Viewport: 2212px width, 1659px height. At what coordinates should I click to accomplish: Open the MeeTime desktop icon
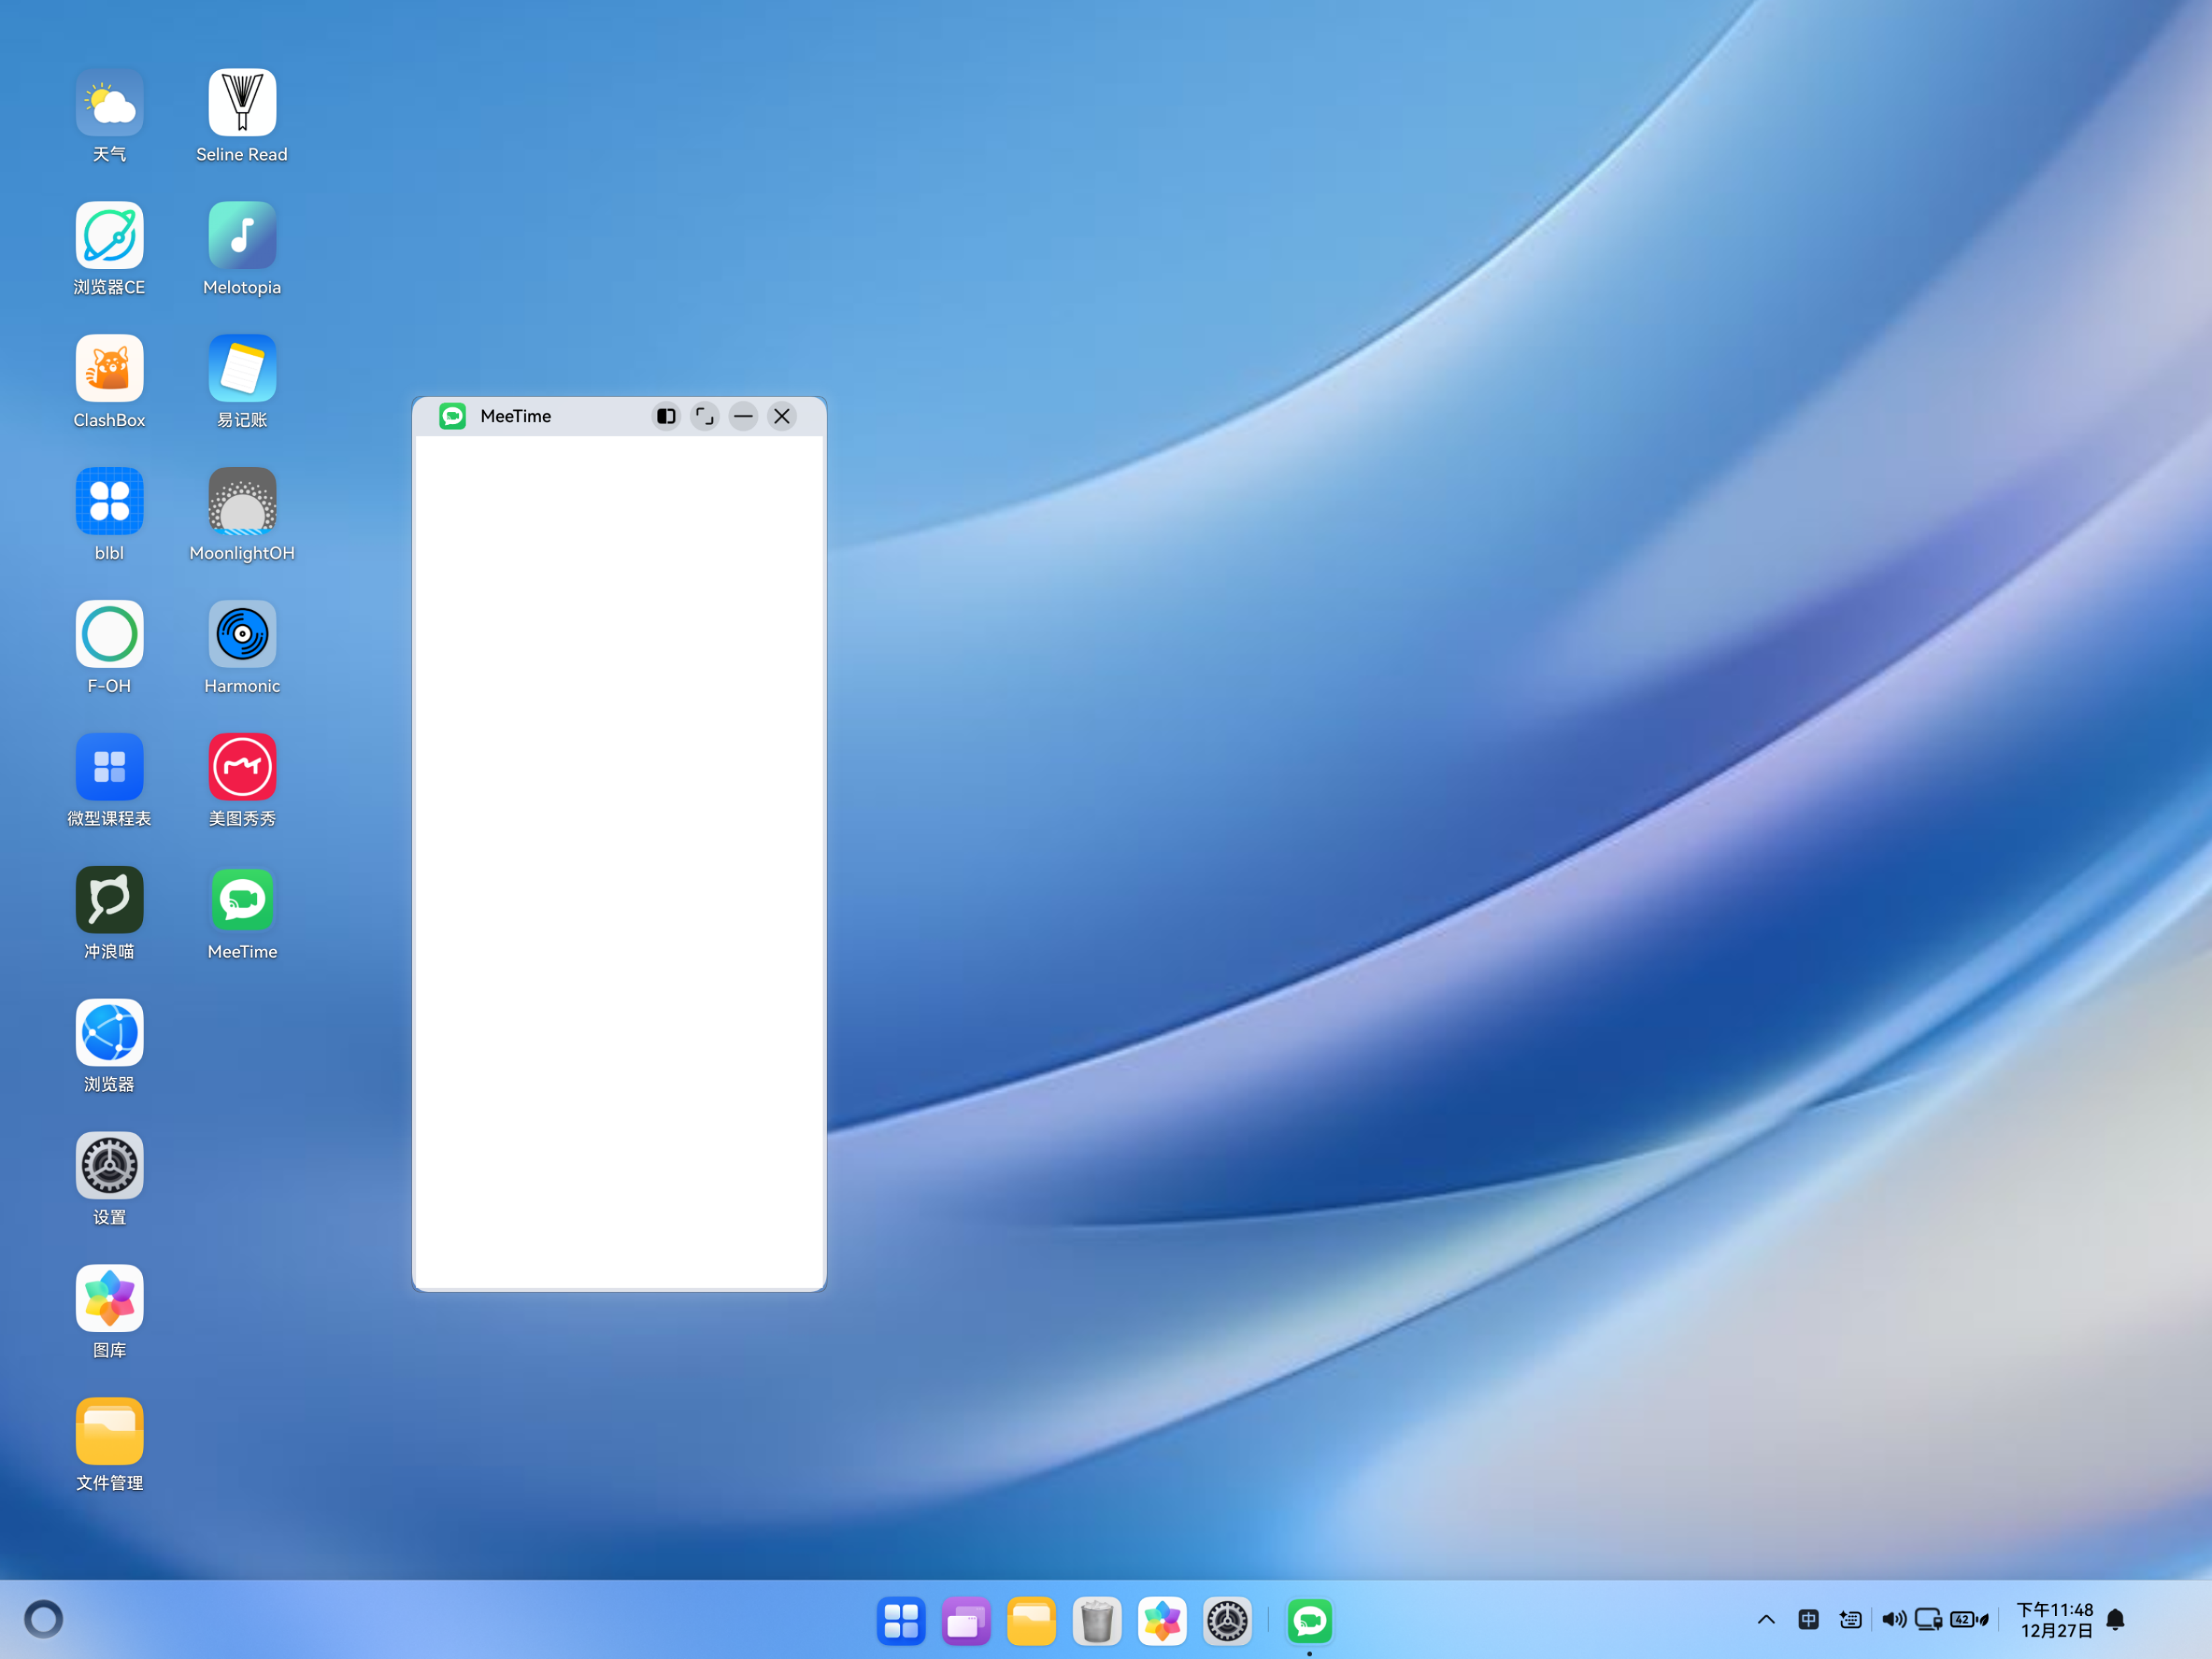(242, 900)
